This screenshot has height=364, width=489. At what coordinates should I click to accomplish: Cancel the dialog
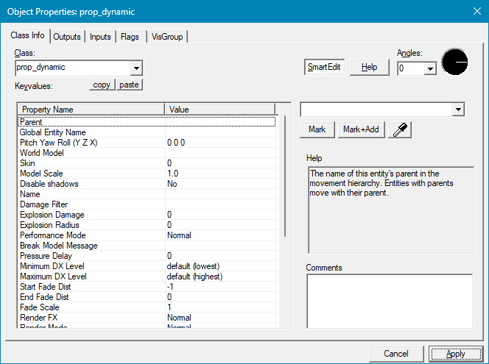[396, 354]
